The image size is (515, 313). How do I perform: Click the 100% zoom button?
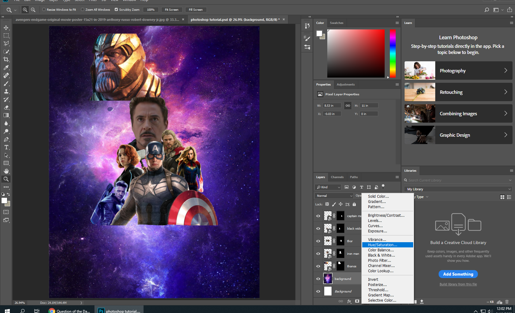pos(151,10)
